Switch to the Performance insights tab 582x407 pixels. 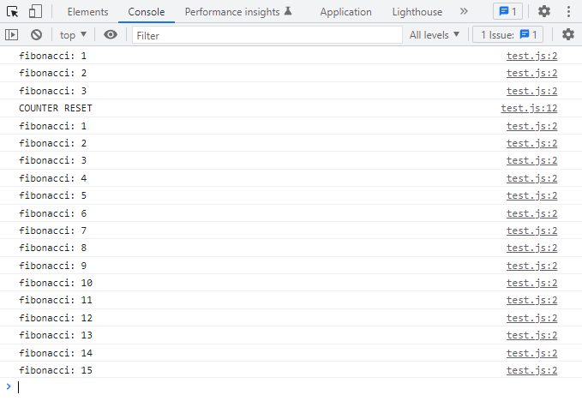(x=238, y=12)
